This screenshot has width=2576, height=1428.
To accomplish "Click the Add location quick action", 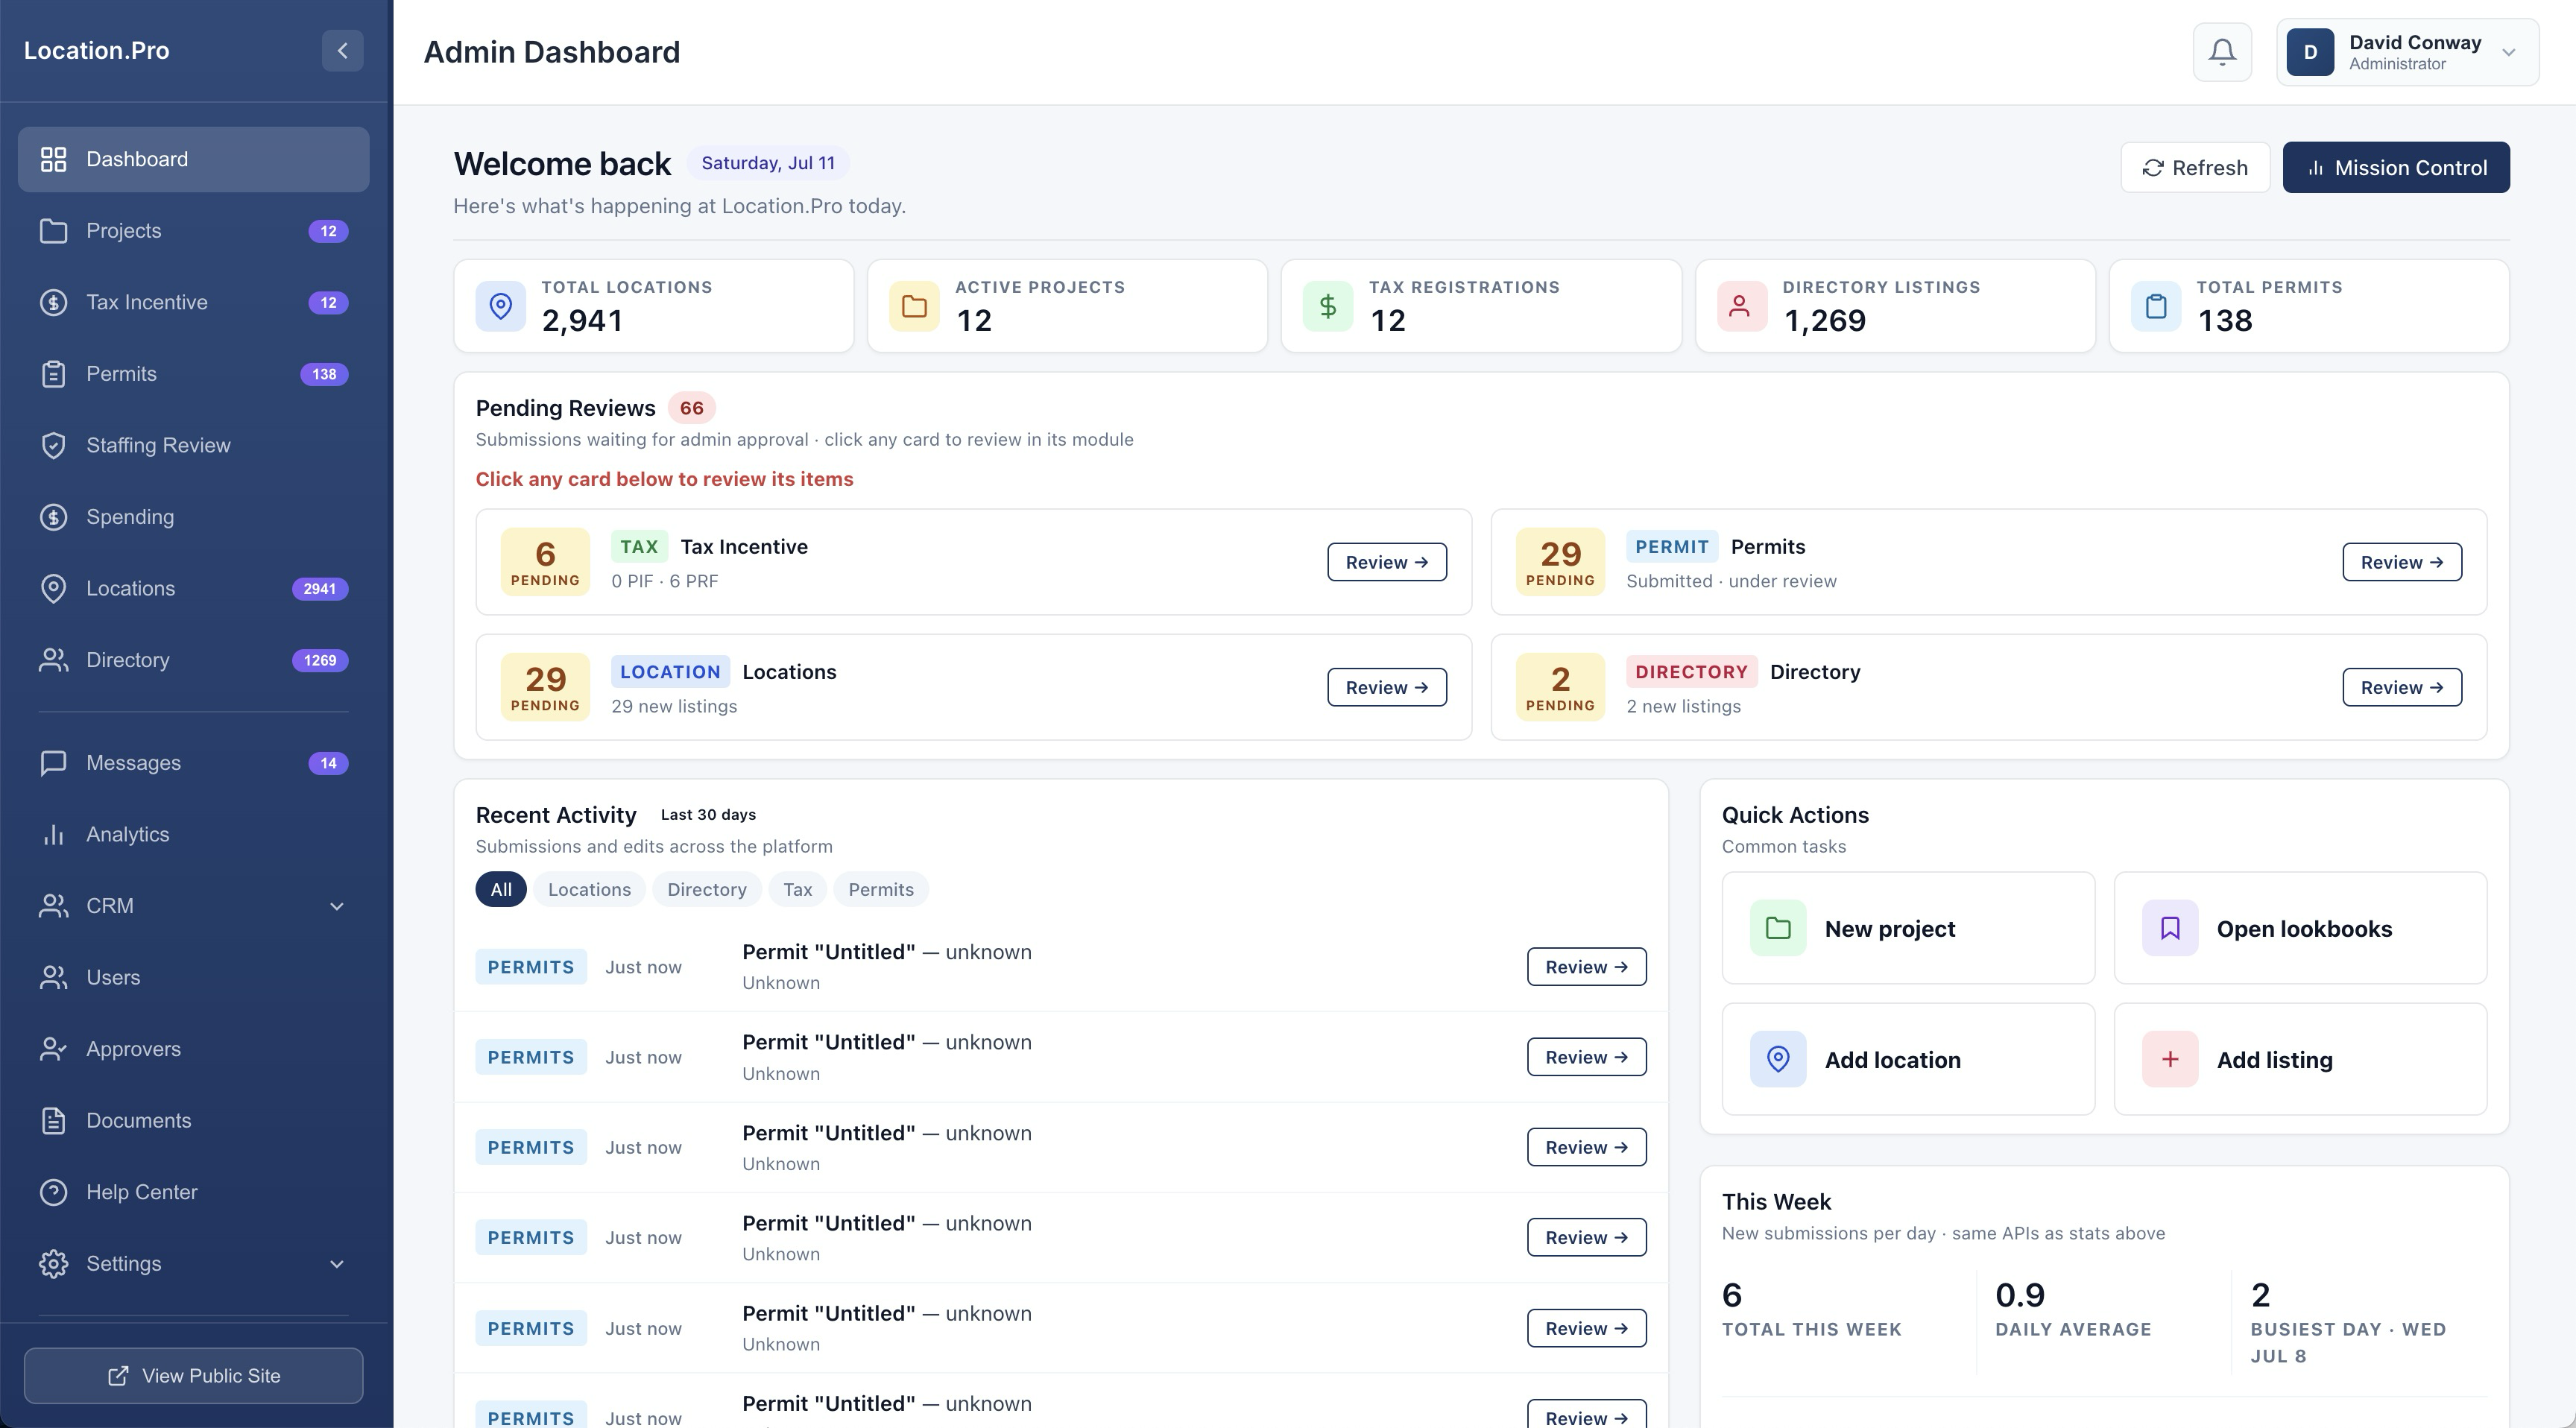I will tap(1908, 1059).
